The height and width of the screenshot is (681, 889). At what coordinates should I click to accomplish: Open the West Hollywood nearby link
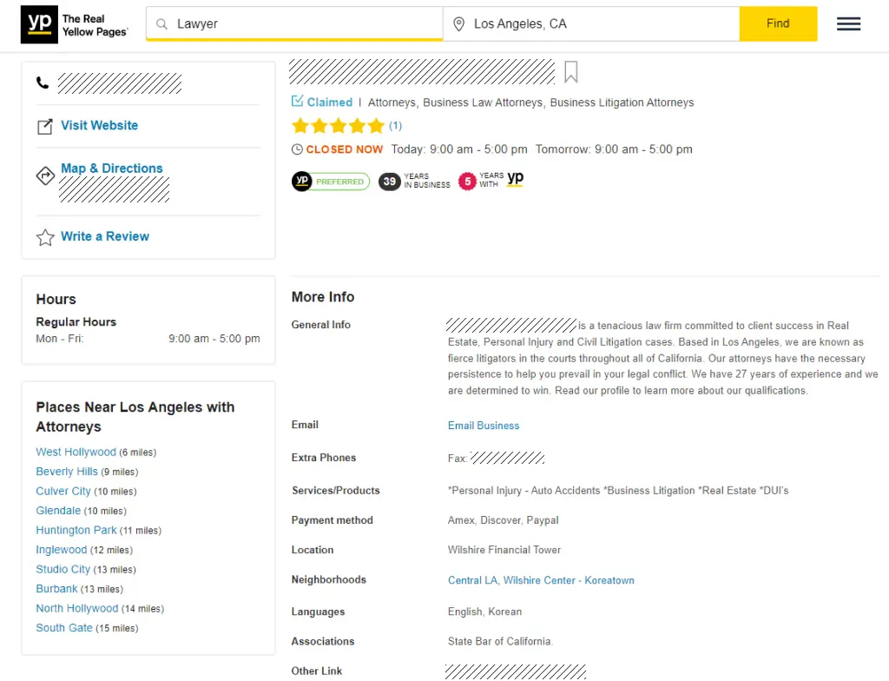point(76,453)
